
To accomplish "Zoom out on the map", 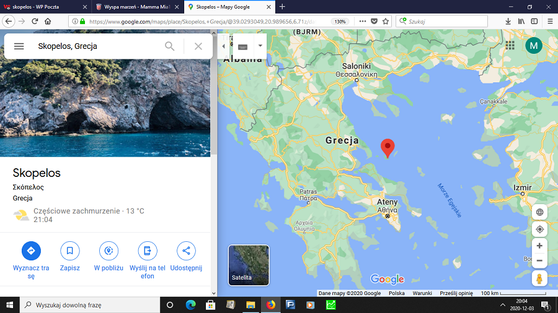I will (x=539, y=260).
